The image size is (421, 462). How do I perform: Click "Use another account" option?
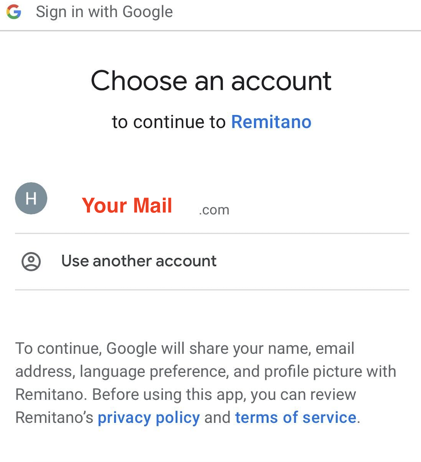click(x=139, y=261)
